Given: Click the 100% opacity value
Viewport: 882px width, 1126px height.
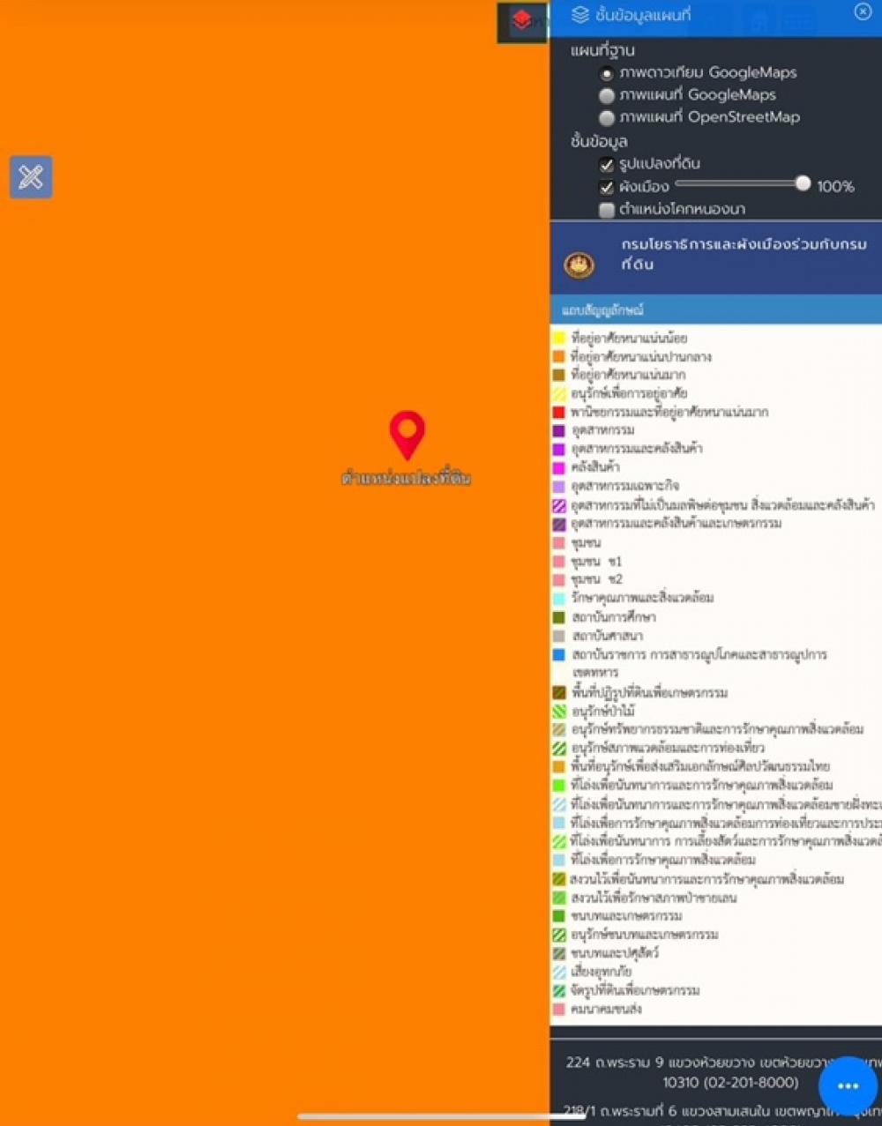Looking at the screenshot, I should [x=835, y=187].
